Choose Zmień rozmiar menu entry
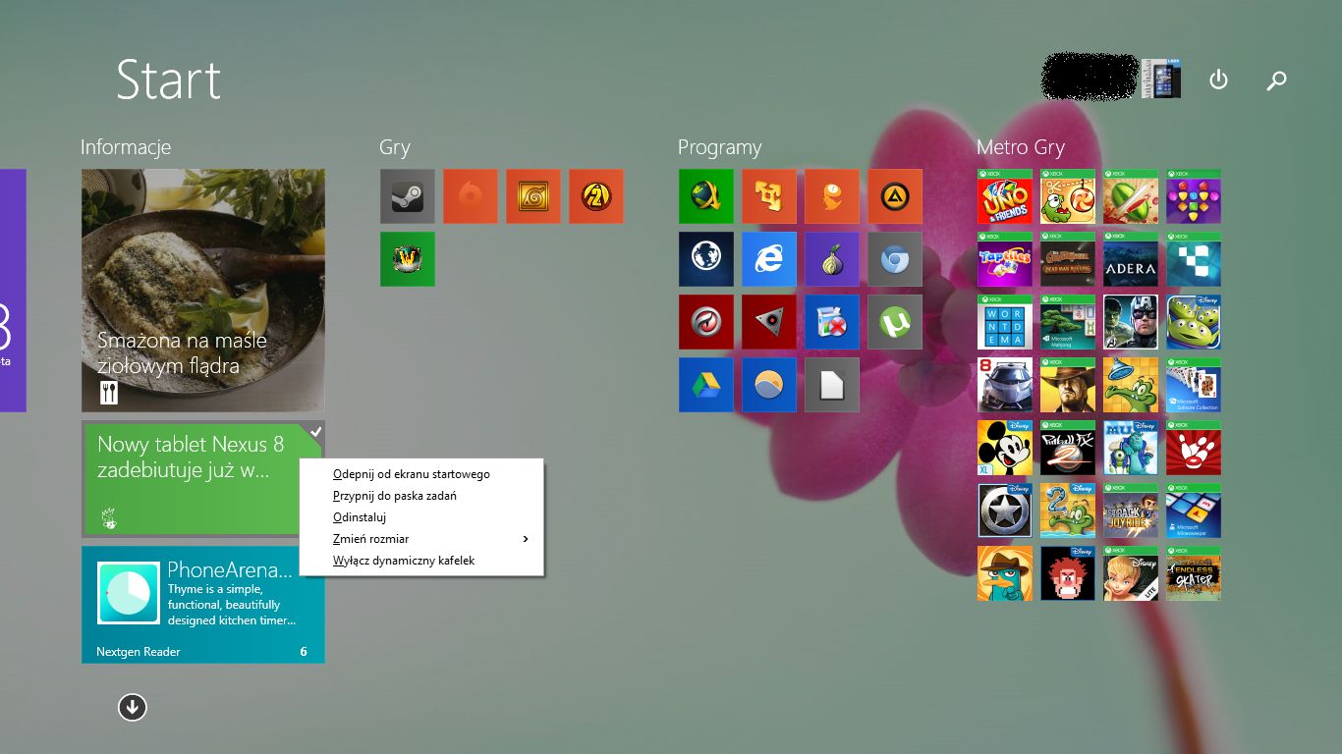This screenshot has width=1342, height=754. click(x=421, y=539)
